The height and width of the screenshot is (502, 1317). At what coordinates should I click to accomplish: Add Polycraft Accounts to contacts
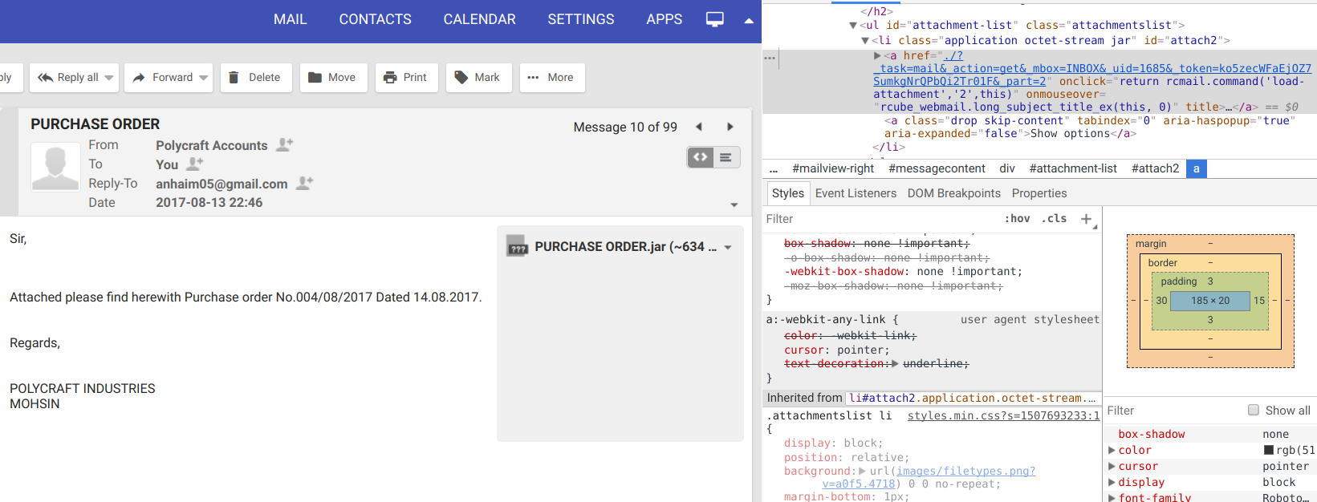coord(285,145)
